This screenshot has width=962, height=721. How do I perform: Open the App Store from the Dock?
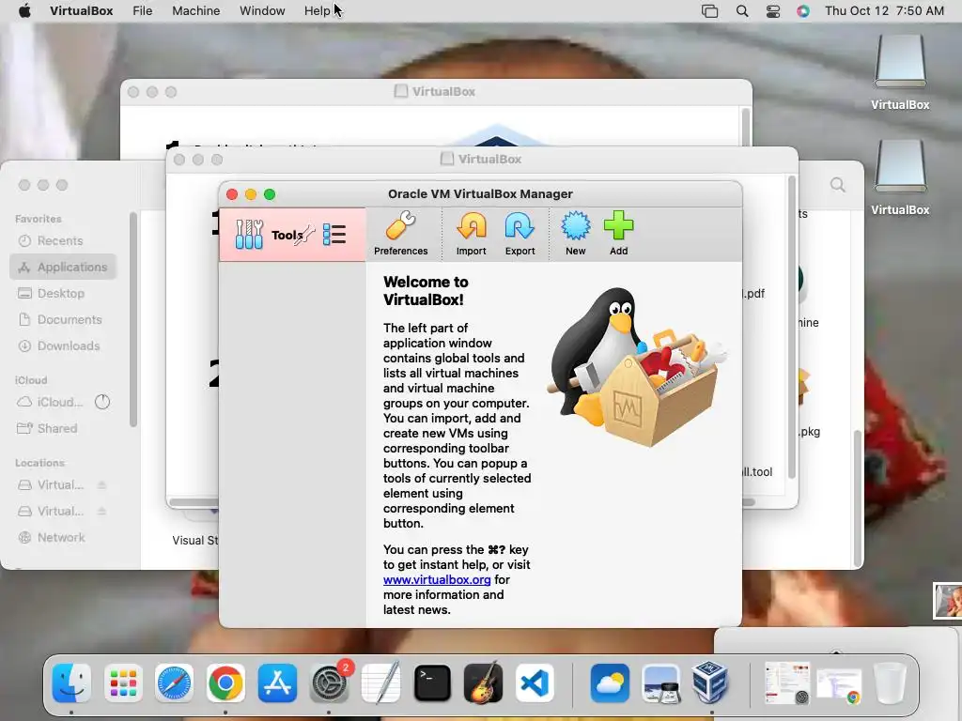point(277,683)
